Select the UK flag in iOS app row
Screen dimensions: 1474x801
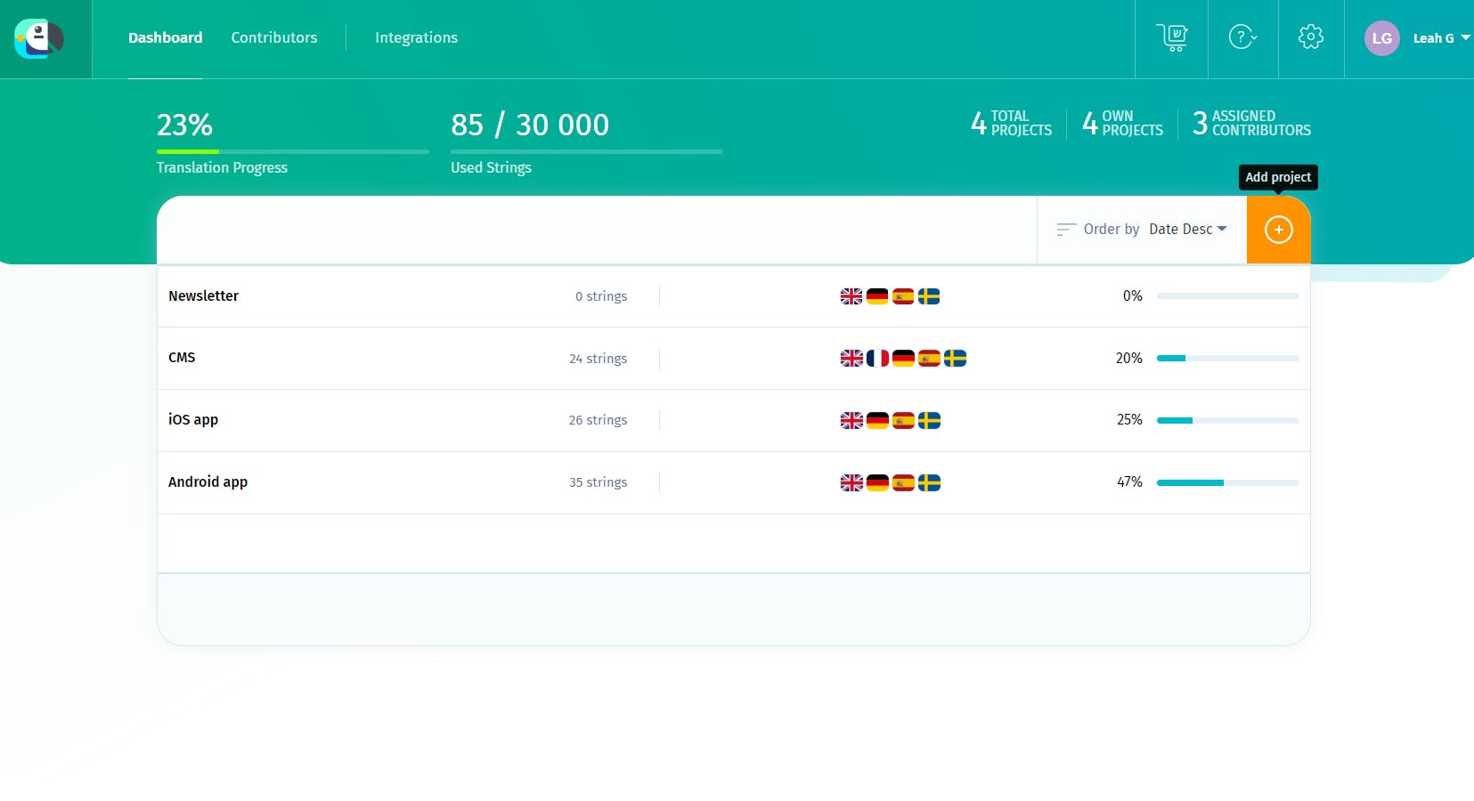(x=851, y=420)
